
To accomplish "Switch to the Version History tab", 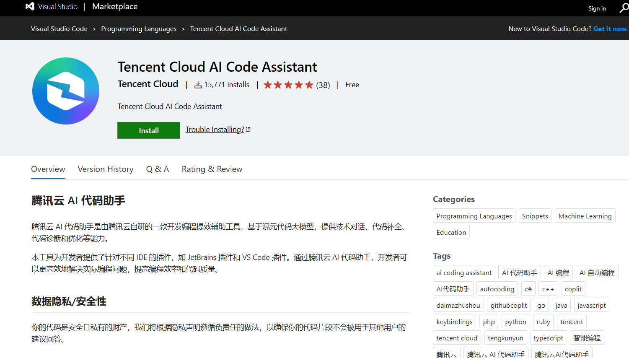I will [x=106, y=169].
